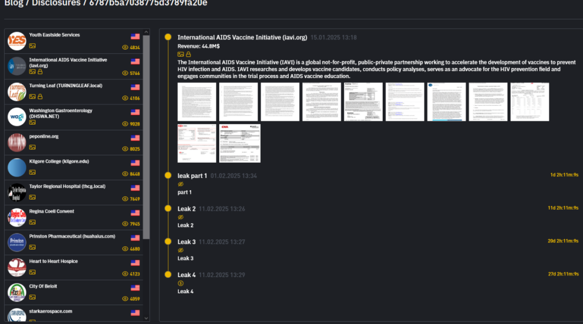The height and width of the screenshot is (324, 583).
Task: Click the timeline dot beside Leak 2
Action: (168, 208)
